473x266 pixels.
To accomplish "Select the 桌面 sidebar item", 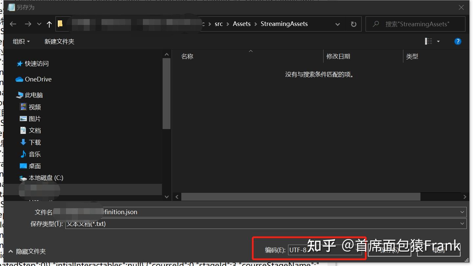I will tap(34, 166).
